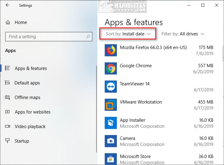Click VMware size 455 MB
224x165 pixels.
pos(205,102)
